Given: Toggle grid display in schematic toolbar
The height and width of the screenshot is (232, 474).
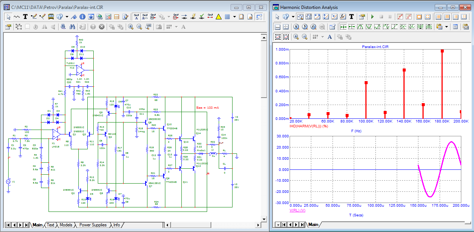Looking at the screenshot, I should click(x=227, y=16).
